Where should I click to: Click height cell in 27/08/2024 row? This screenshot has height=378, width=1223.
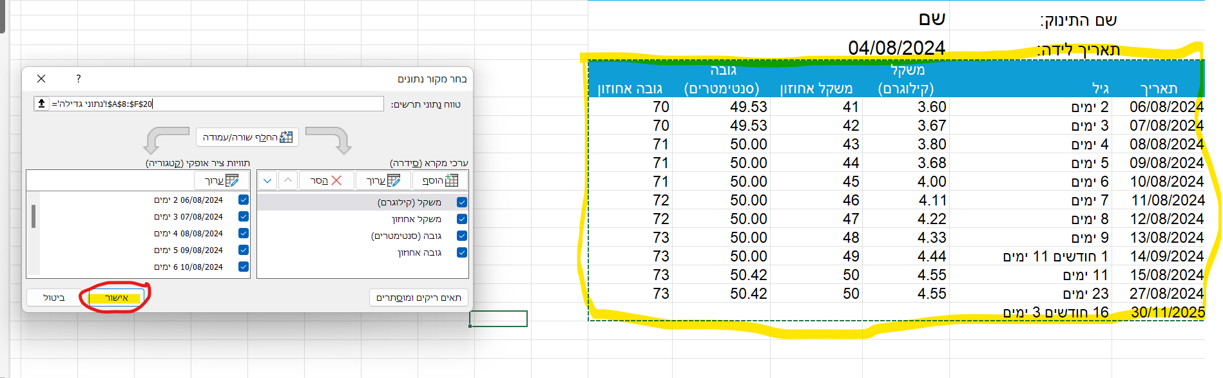click(748, 294)
